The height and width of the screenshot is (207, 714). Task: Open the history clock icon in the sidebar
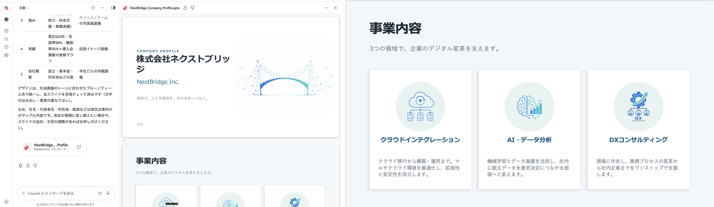tap(6, 47)
